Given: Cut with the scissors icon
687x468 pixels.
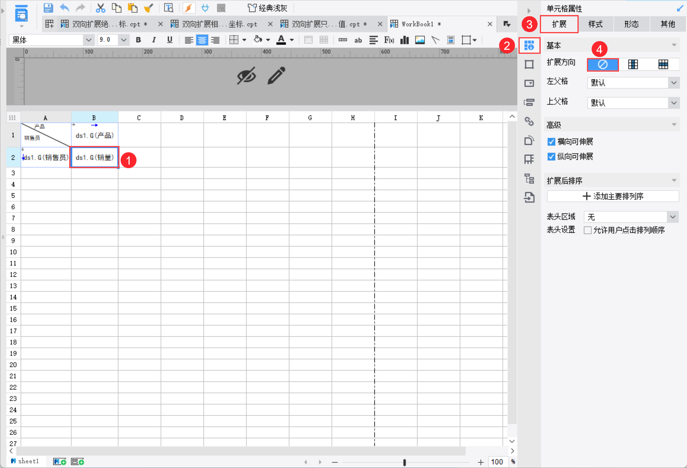Looking at the screenshot, I should [100, 8].
